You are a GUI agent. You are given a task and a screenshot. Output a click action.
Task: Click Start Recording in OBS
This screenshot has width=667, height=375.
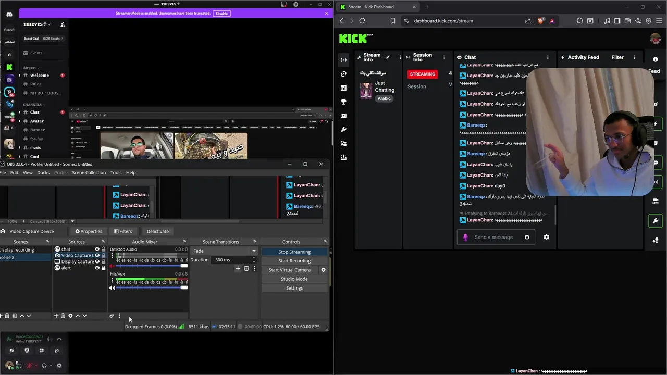(x=294, y=261)
